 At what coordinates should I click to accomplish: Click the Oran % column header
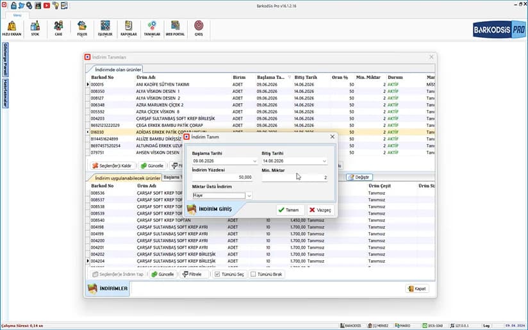pos(340,78)
